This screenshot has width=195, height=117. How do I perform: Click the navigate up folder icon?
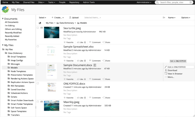[x=40, y=23]
